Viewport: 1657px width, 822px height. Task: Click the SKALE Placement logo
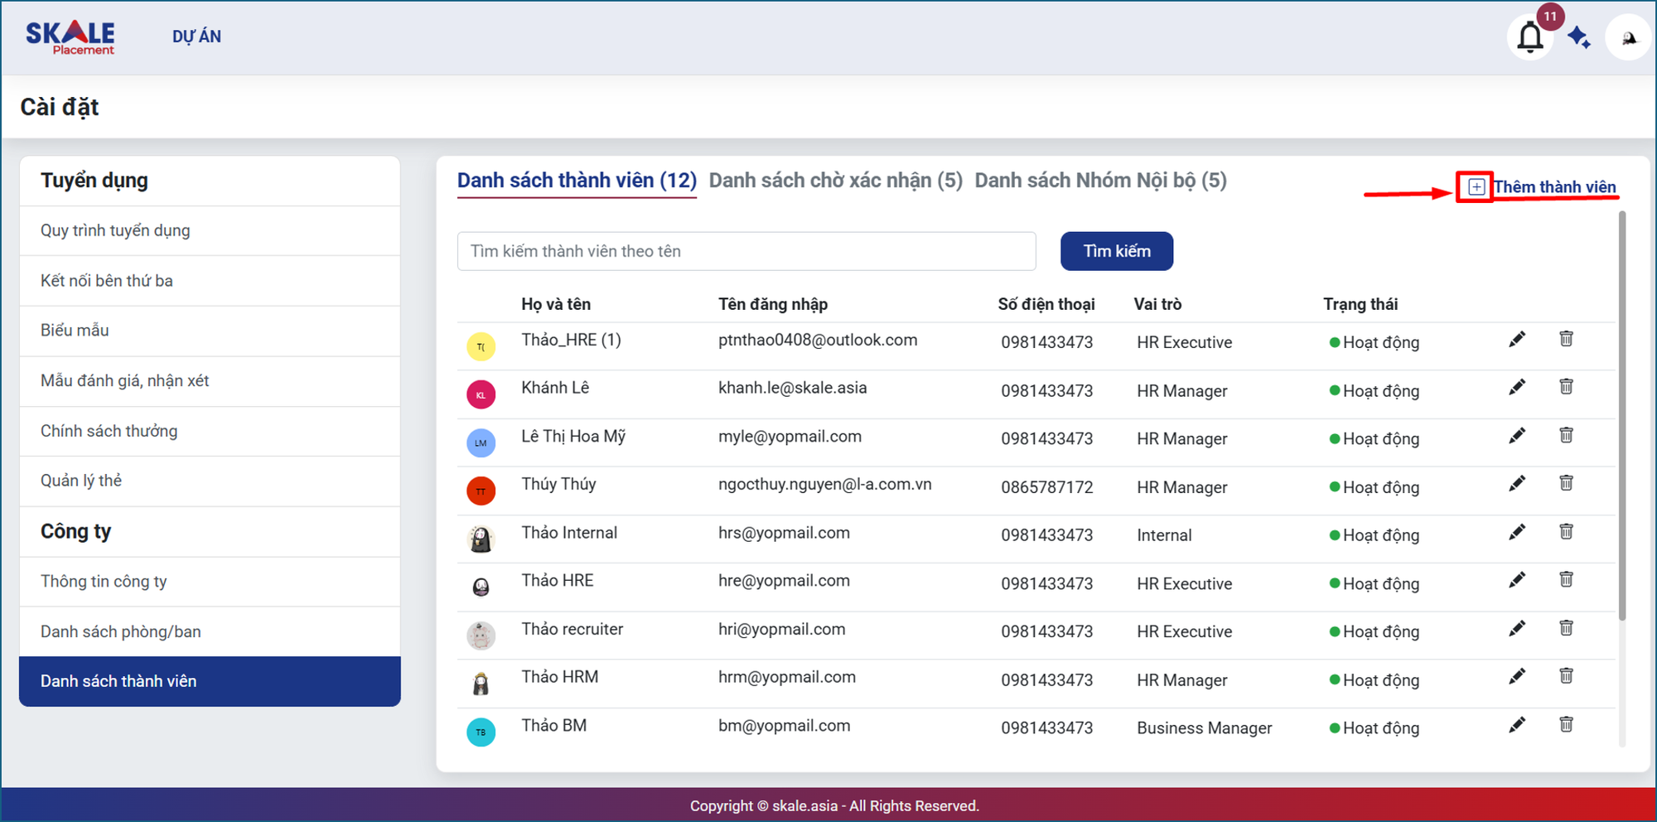(70, 37)
